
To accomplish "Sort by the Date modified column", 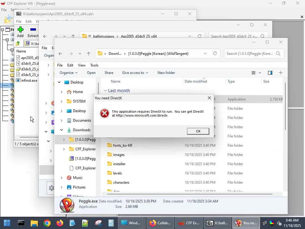I will 196,81.
